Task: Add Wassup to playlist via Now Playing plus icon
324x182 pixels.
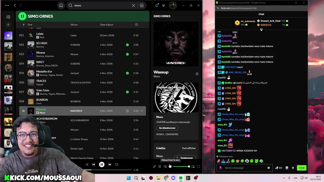Action: tap(197, 74)
